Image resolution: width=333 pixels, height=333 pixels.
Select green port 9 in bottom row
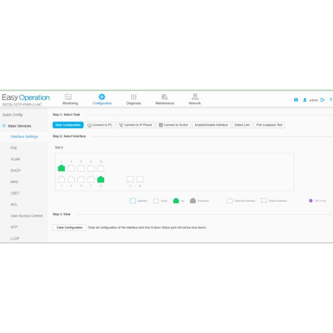[101, 179]
